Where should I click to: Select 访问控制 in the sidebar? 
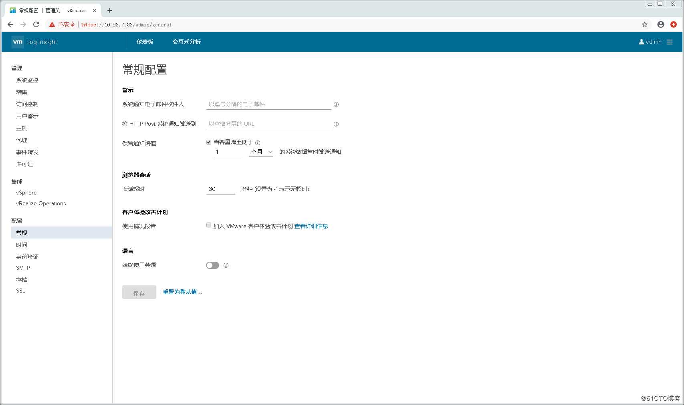coord(27,104)
